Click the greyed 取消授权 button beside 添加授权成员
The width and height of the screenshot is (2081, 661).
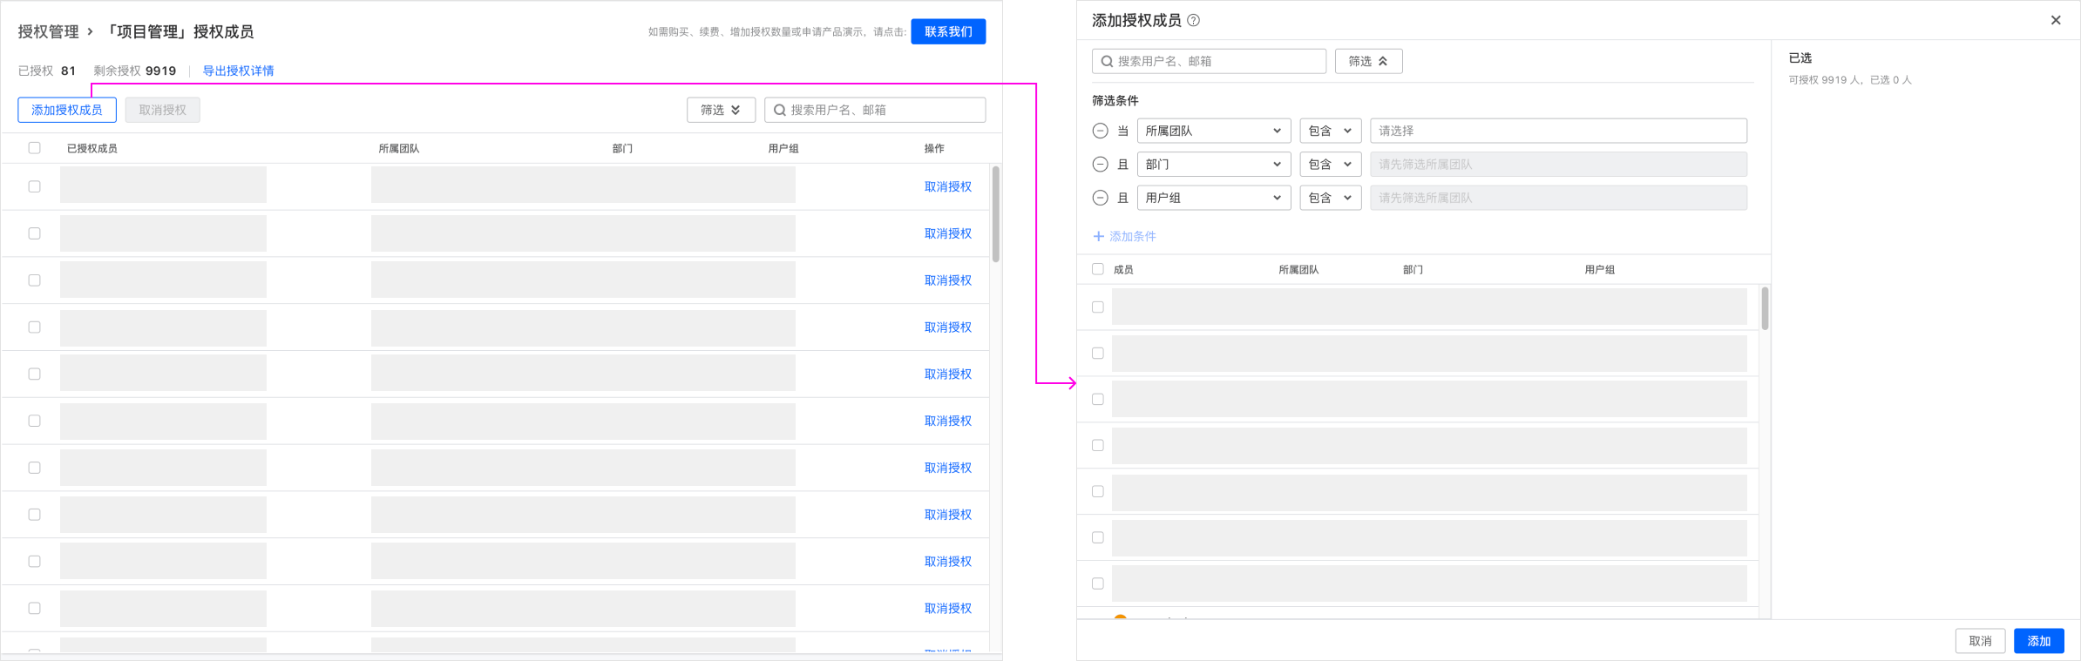163,110
